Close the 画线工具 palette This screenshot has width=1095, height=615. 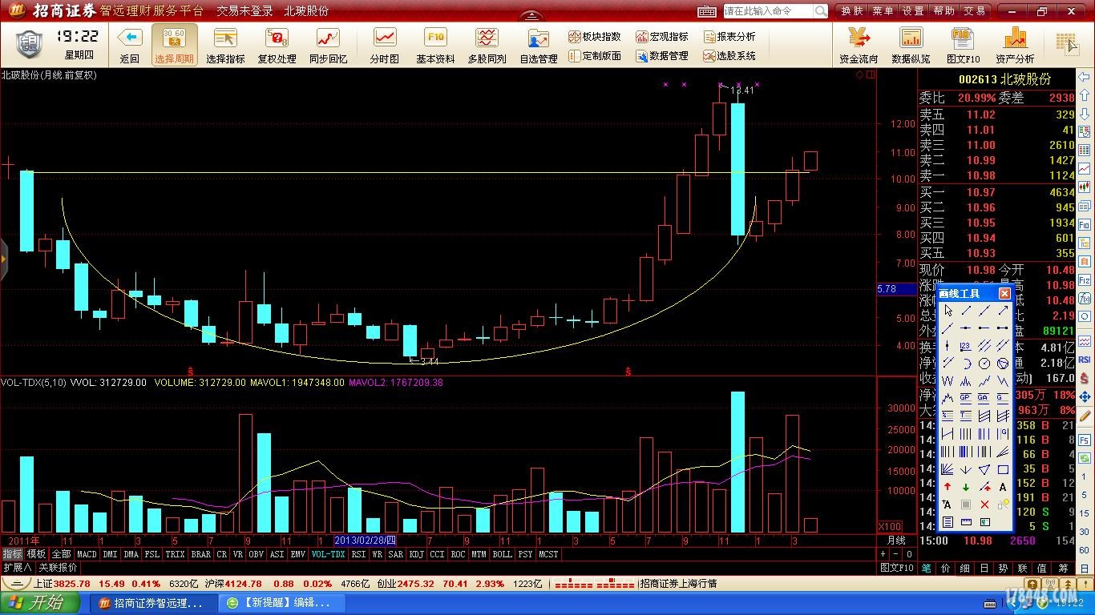(x=1004, y=293)
